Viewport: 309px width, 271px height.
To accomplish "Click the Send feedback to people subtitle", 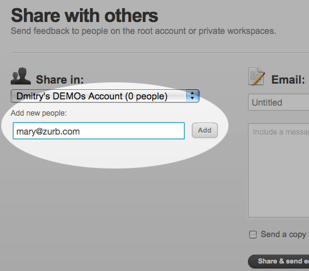I will pos(143,31).
